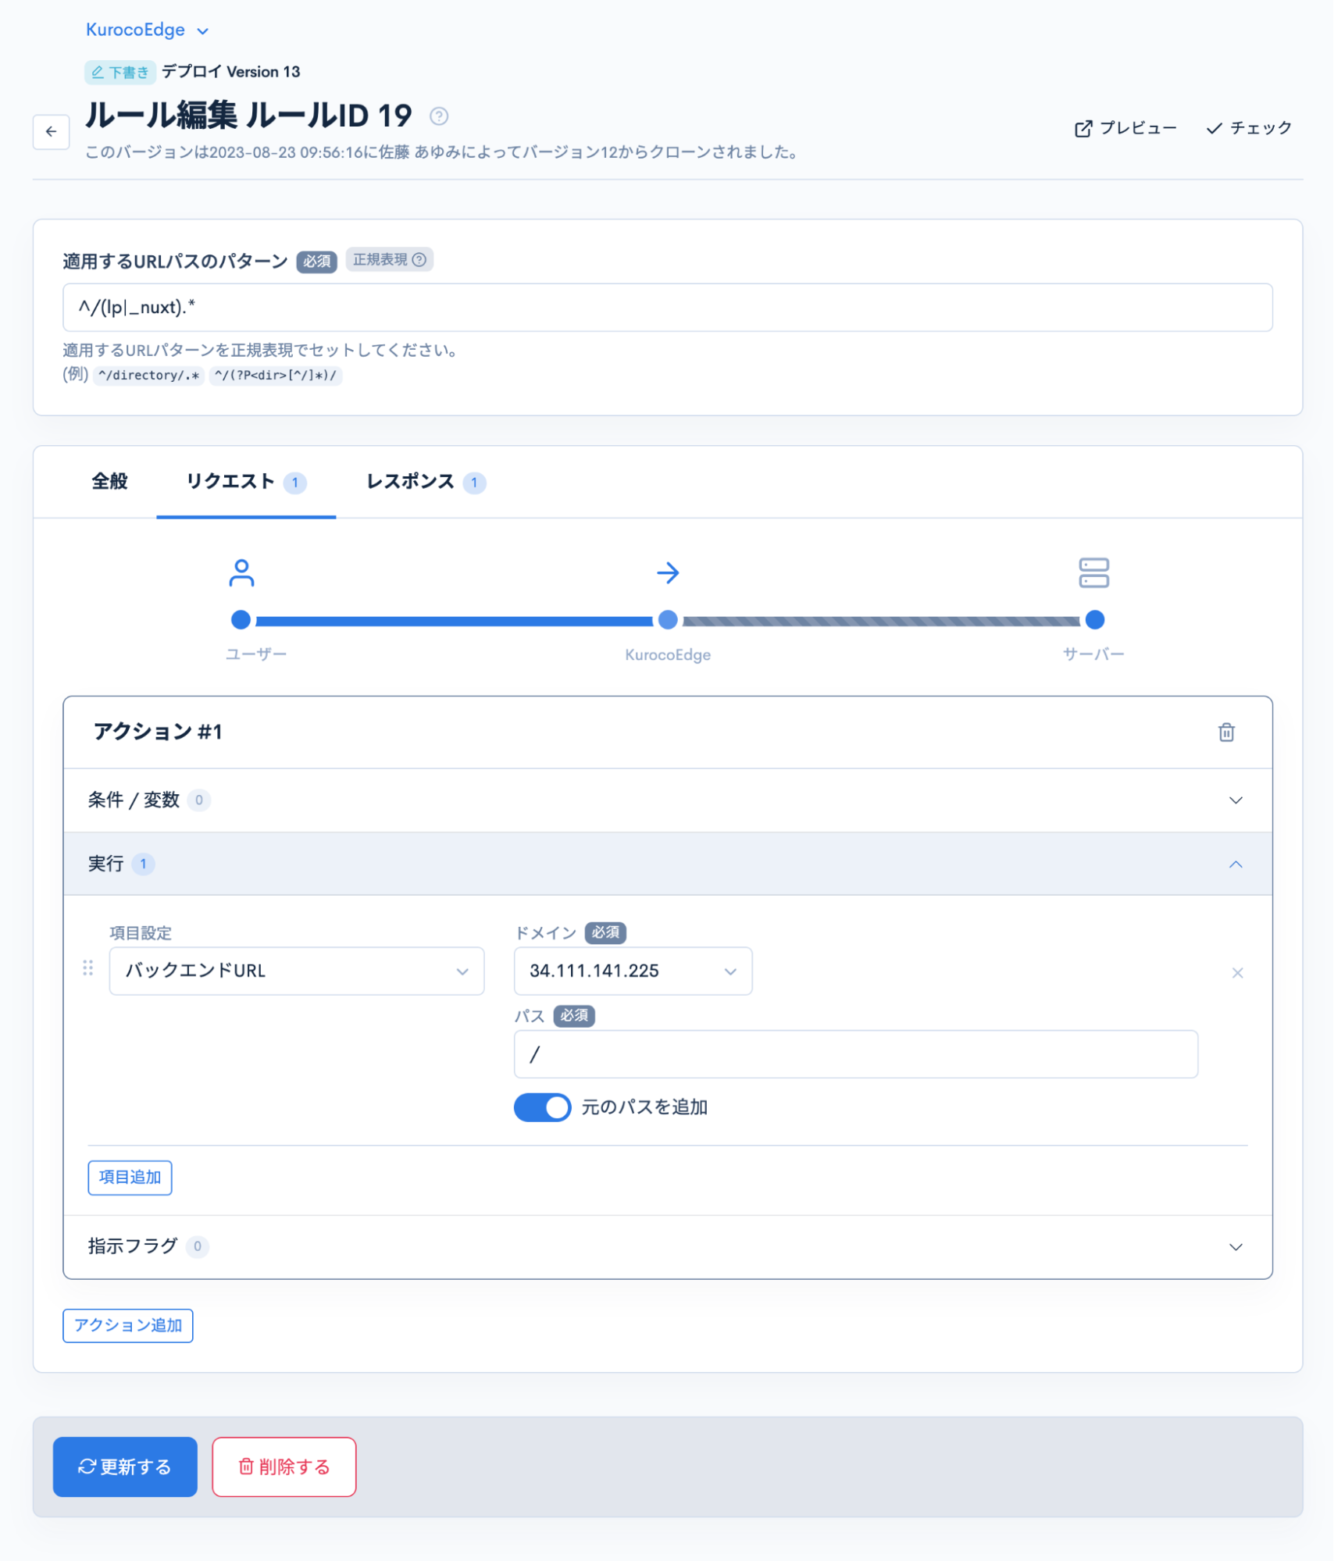The height and width of the screenshot is (1561, 1334).
Task: Expand the 条件 / 変数 section
Action: click(668, 800)
